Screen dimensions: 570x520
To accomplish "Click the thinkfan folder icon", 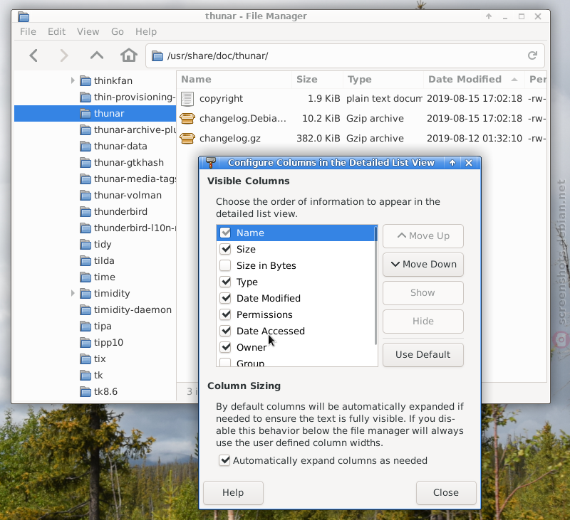I will click(85, 81).
